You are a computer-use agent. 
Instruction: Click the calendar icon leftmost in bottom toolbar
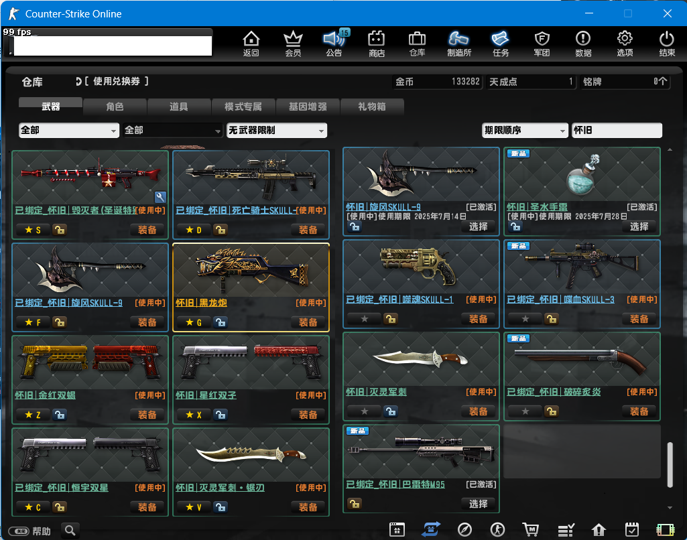coord(397,530)
